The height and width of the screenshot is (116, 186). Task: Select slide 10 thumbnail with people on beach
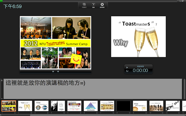pyautogui.click(x=156, y=106)
